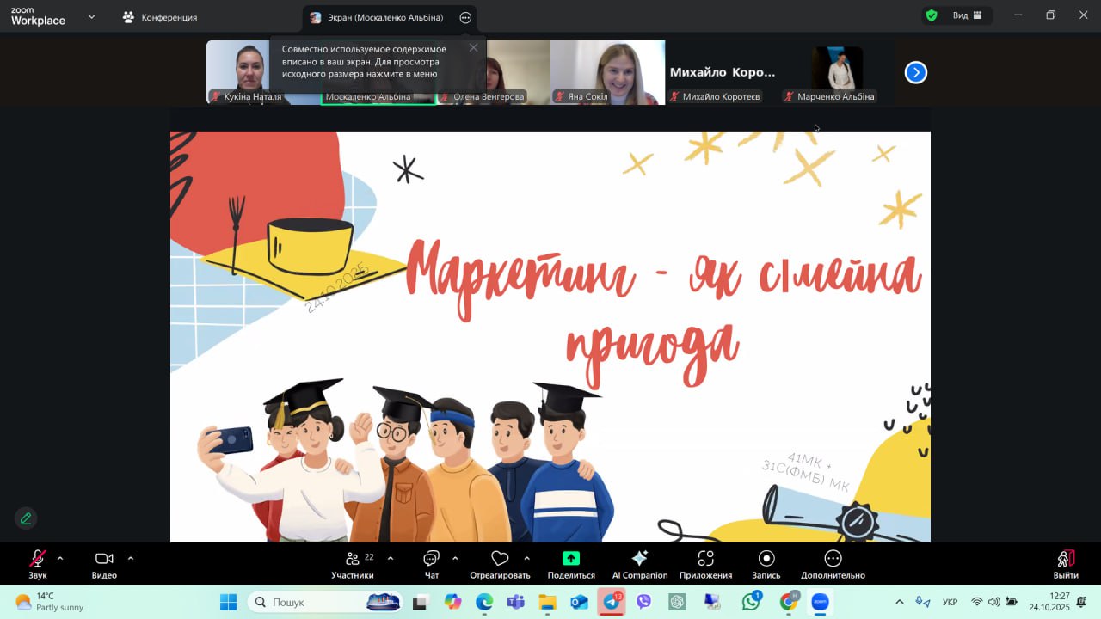1101x619 pixels.
Task: Open the Zoom Workplace dropdown chevron
Action: pyautogui.click(x=91, y=16)
